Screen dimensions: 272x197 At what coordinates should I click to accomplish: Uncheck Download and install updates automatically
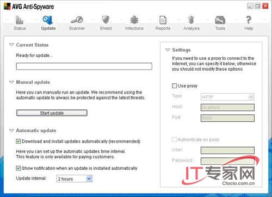click(x=18, y=141)
